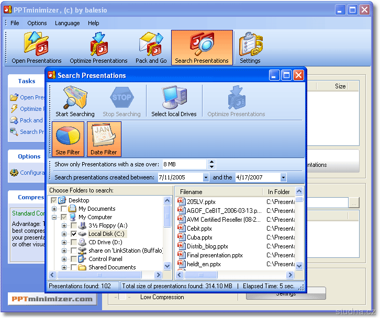380x318 pixels.
Task: Toggle the Date Filter calendar button
Action: pos(104,139)
